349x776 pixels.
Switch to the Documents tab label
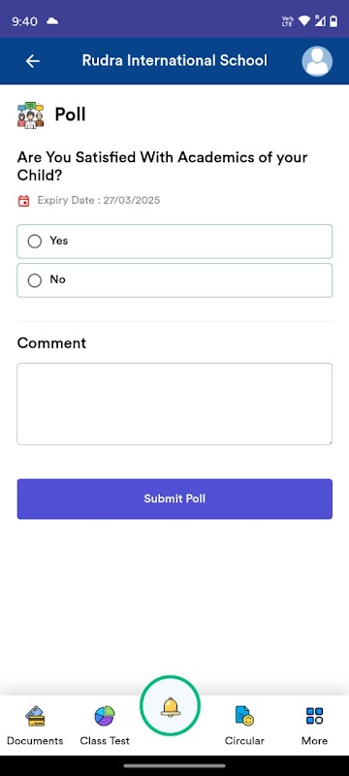click(35, 741)
